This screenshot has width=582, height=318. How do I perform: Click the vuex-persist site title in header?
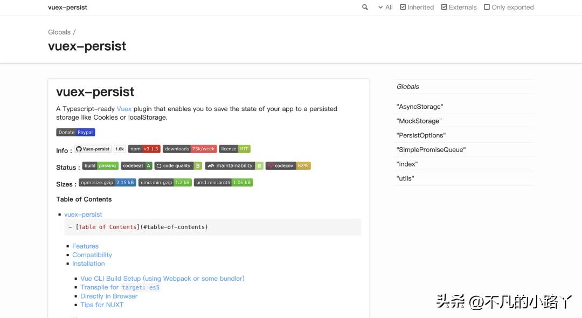(67, 8)
